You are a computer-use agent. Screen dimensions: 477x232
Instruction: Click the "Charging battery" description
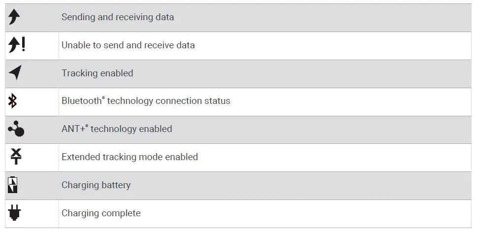96,185
